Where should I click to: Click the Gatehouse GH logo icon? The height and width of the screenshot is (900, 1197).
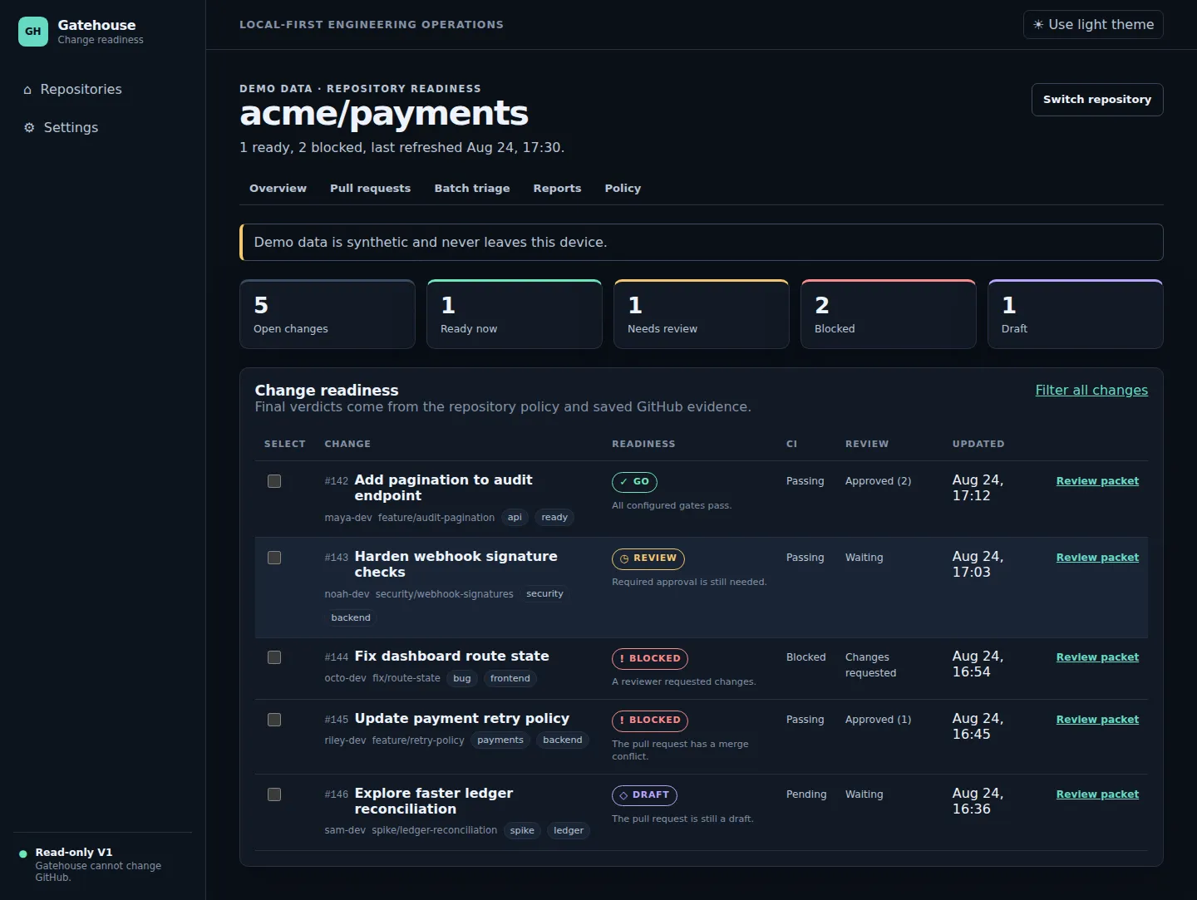click(33, 32)
